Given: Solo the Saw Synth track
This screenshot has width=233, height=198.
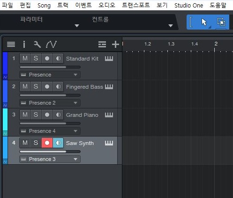Looking at the screenshot, I should pyautogui.click(x=36, y=143).
